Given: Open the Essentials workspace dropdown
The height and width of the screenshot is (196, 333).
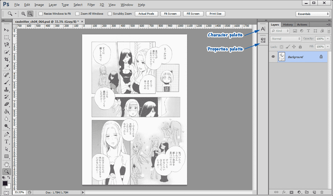Looking at the screenshot, I should tap(313, 14).
